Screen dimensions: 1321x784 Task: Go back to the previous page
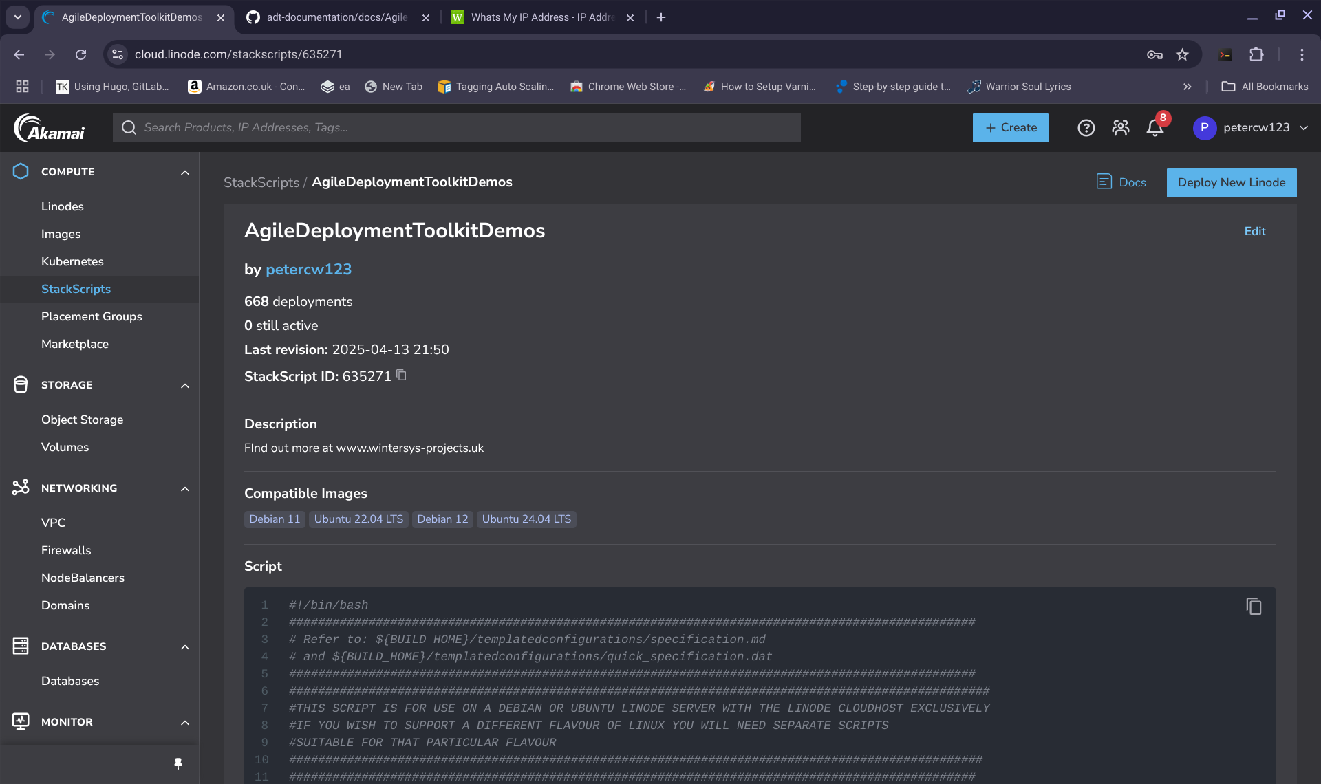(19, 54)
